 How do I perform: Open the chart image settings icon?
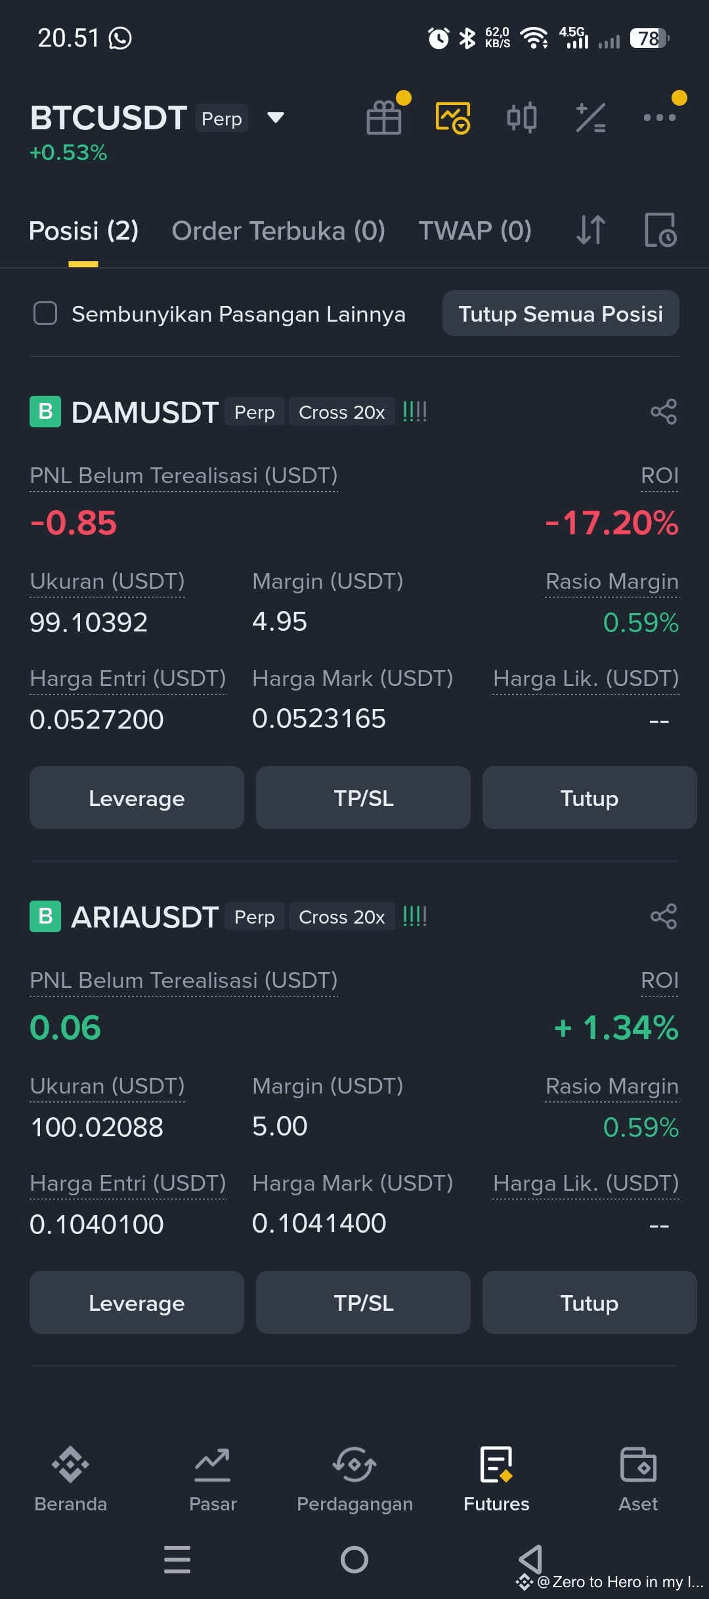point(453,118)
